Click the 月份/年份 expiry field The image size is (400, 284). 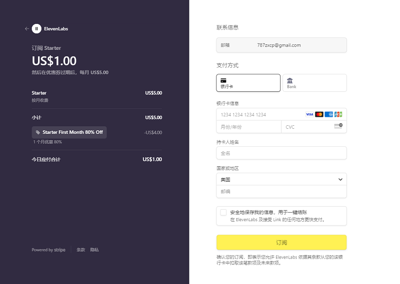pos(248,127)
